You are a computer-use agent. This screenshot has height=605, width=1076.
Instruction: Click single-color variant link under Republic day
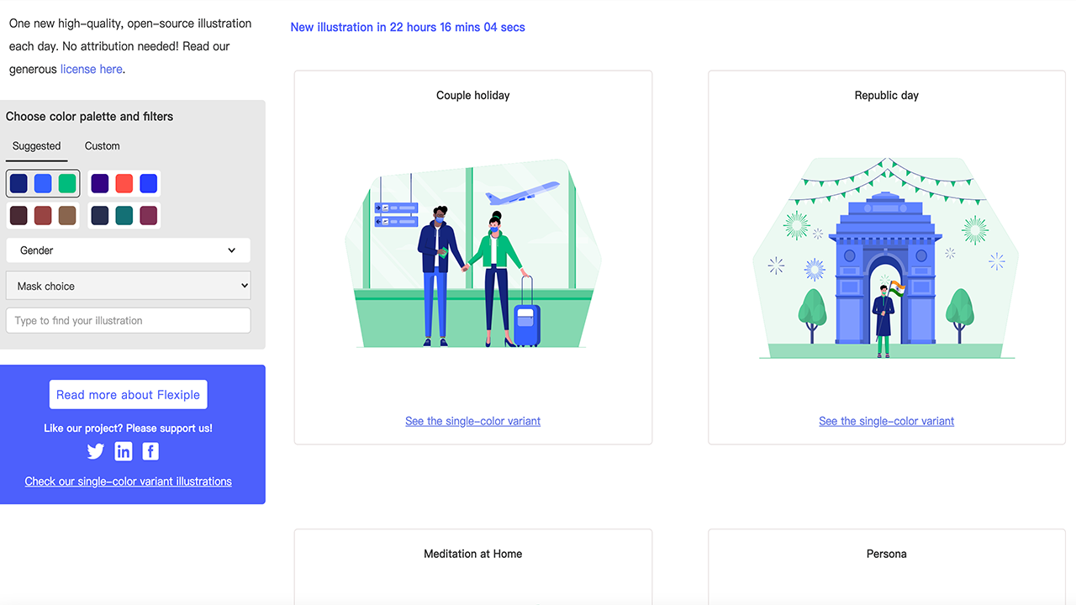coord(886,421)
